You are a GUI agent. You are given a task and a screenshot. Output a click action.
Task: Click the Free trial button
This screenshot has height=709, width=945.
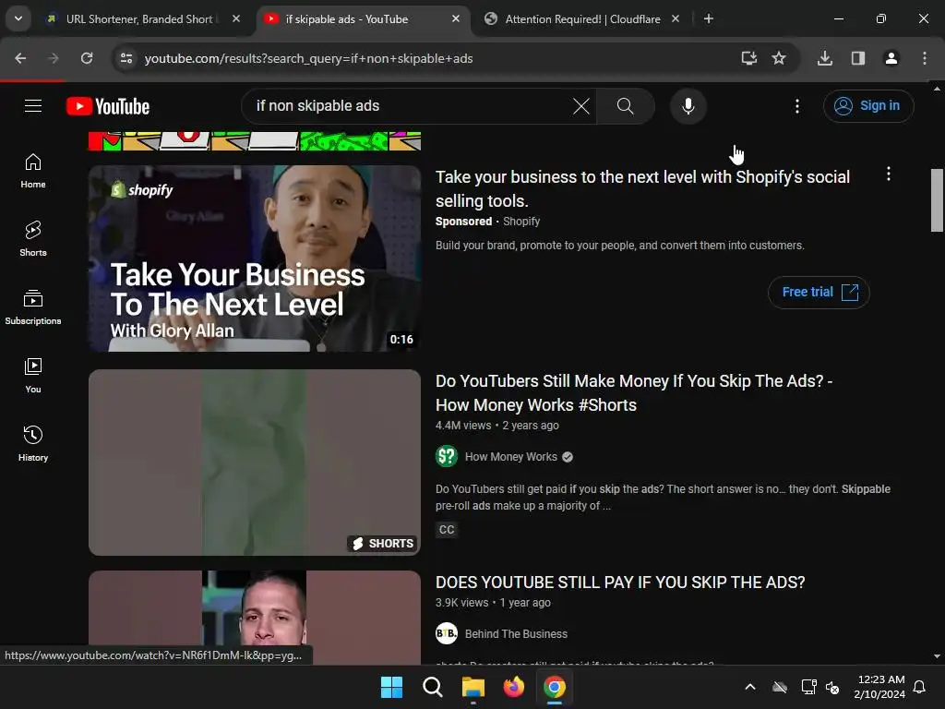pos(819,293)
